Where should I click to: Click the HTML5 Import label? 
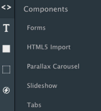[x=49, y=47]
